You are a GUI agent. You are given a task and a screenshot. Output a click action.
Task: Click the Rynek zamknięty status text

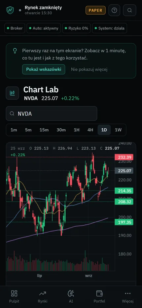(43, 8)
